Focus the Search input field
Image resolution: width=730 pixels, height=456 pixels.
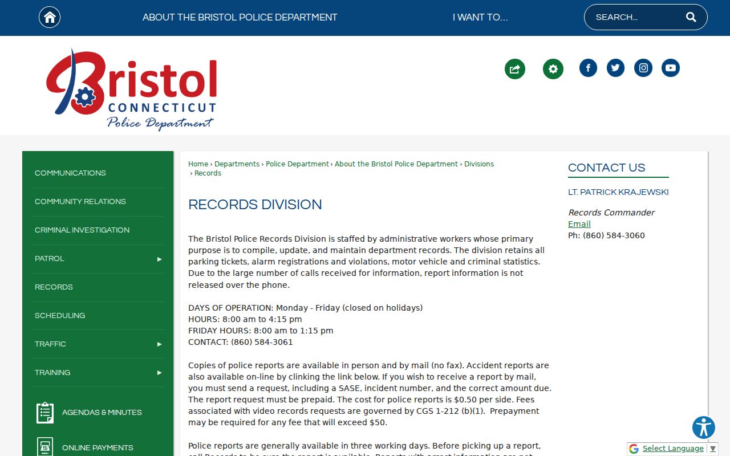tap(636, 17)
